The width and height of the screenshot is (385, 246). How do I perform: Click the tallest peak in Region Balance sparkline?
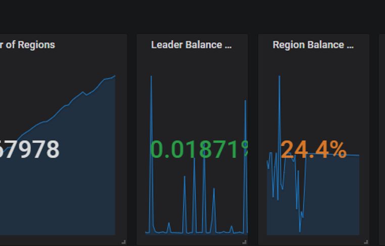pos(279,77)
